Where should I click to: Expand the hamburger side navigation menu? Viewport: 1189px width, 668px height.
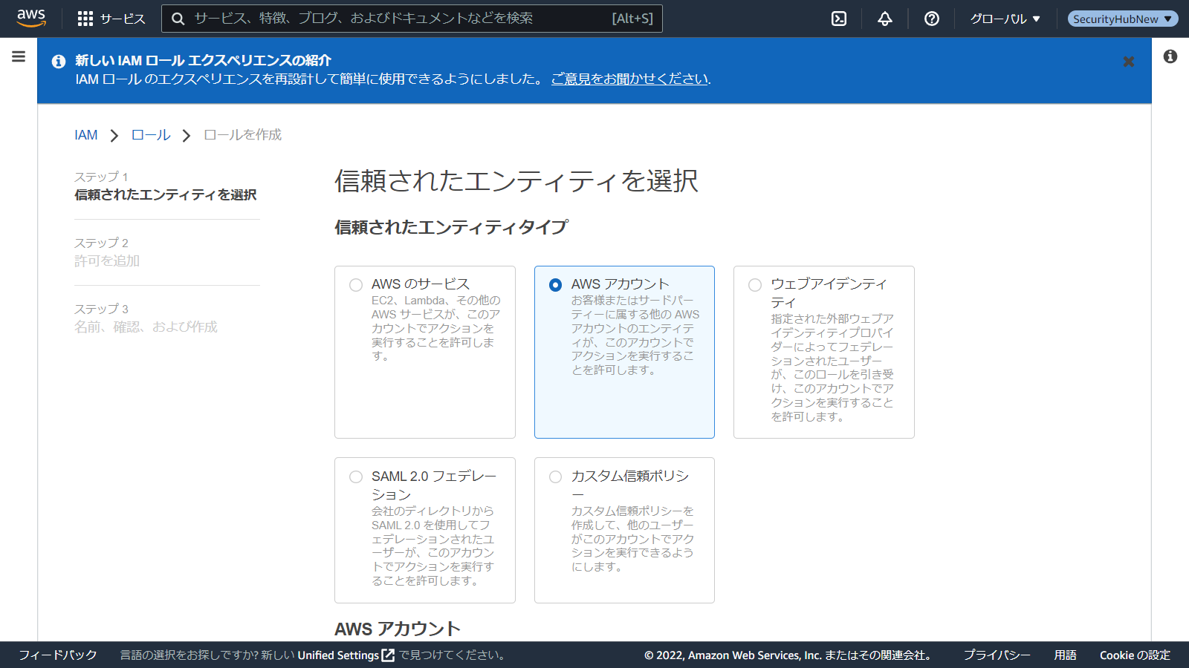click(19, 56)
